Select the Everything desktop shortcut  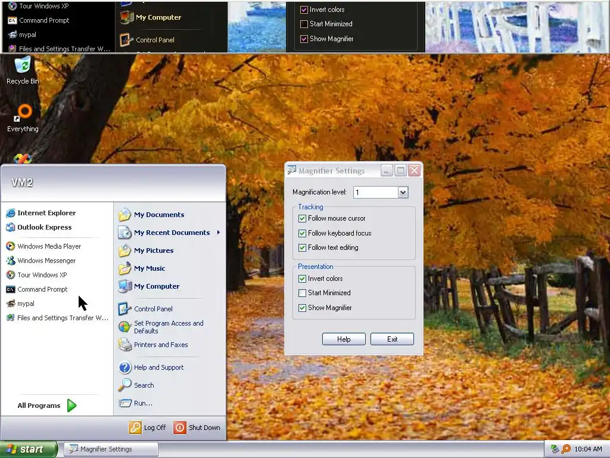click(23, 118)
